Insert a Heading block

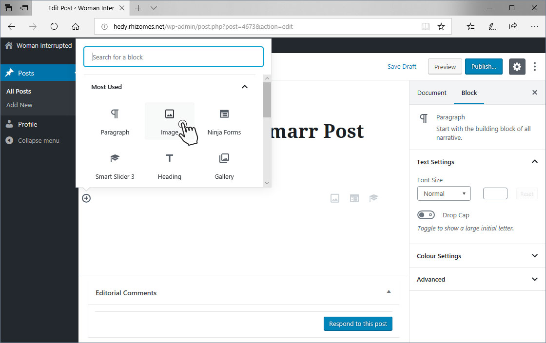pos(170,166)
